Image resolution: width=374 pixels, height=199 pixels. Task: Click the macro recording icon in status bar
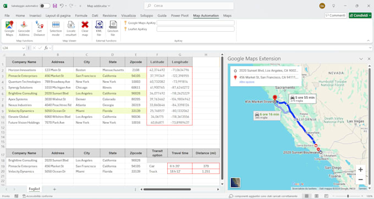point(16,196)
